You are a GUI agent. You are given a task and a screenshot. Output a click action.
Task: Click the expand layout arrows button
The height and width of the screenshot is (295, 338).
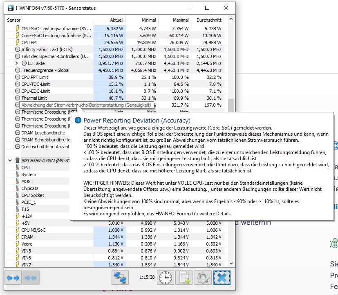click(13, 278)
